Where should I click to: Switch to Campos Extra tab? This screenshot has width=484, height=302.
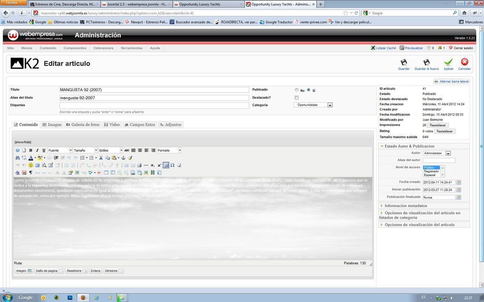(x=139, y=125)
